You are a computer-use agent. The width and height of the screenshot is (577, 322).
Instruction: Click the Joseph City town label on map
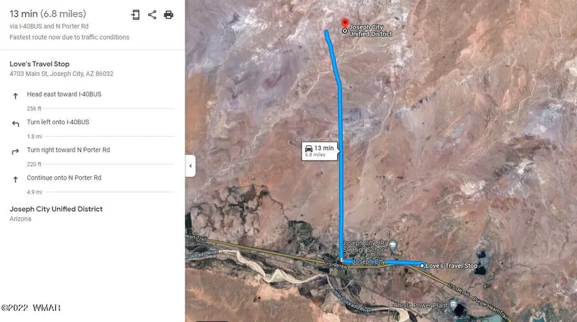[x=369, y=262]
